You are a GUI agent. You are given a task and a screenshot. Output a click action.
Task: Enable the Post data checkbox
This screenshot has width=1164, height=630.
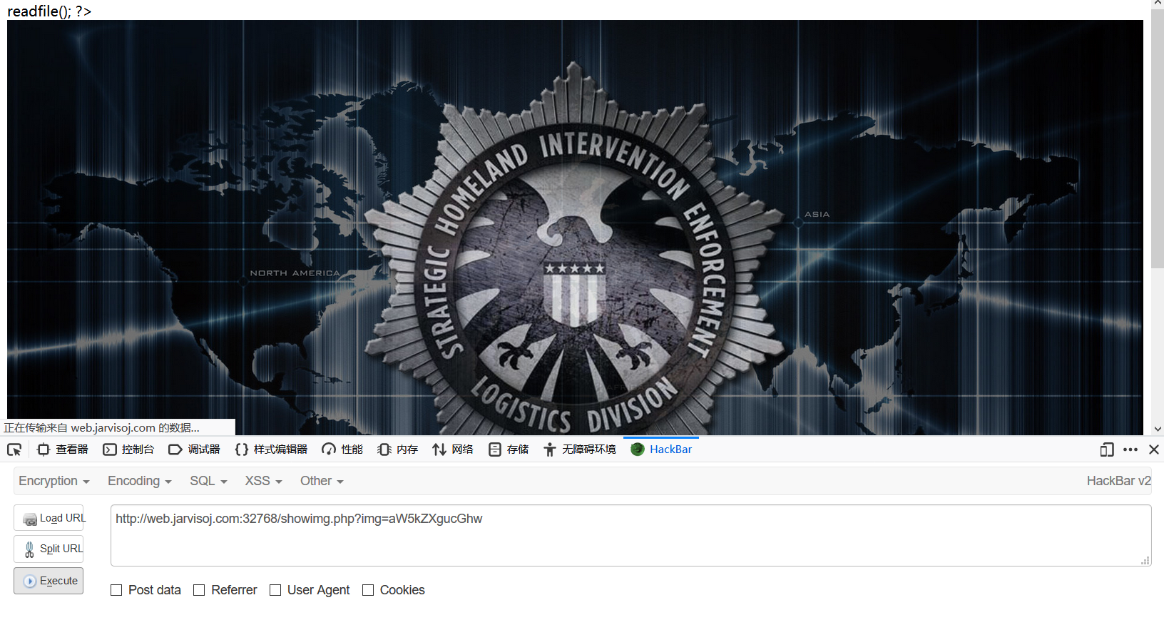coord(116,590)
